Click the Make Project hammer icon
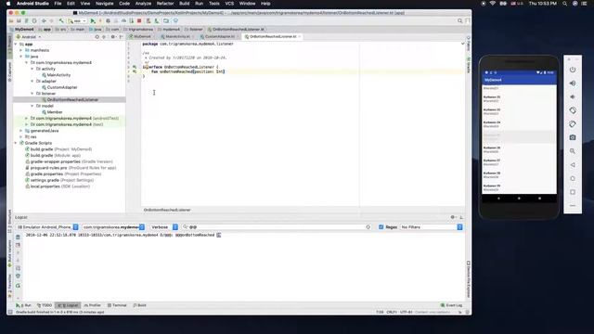 (x=61, y=20)
